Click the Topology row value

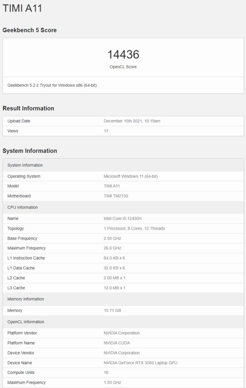pyautogui.click(x=134, y=228)
